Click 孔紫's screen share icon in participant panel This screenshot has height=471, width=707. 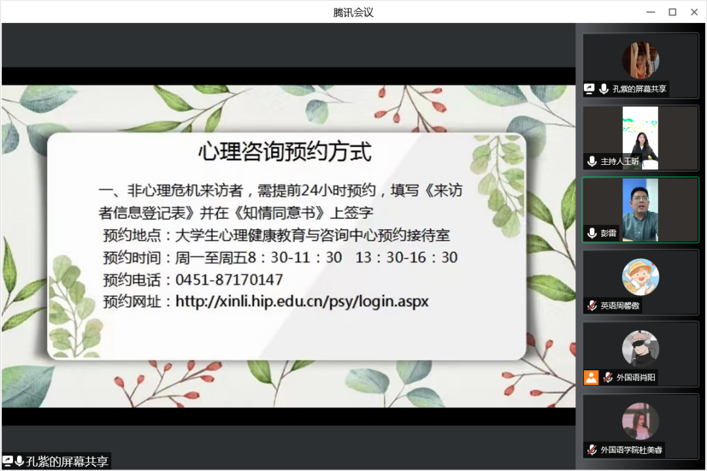[x=590, y=89]
